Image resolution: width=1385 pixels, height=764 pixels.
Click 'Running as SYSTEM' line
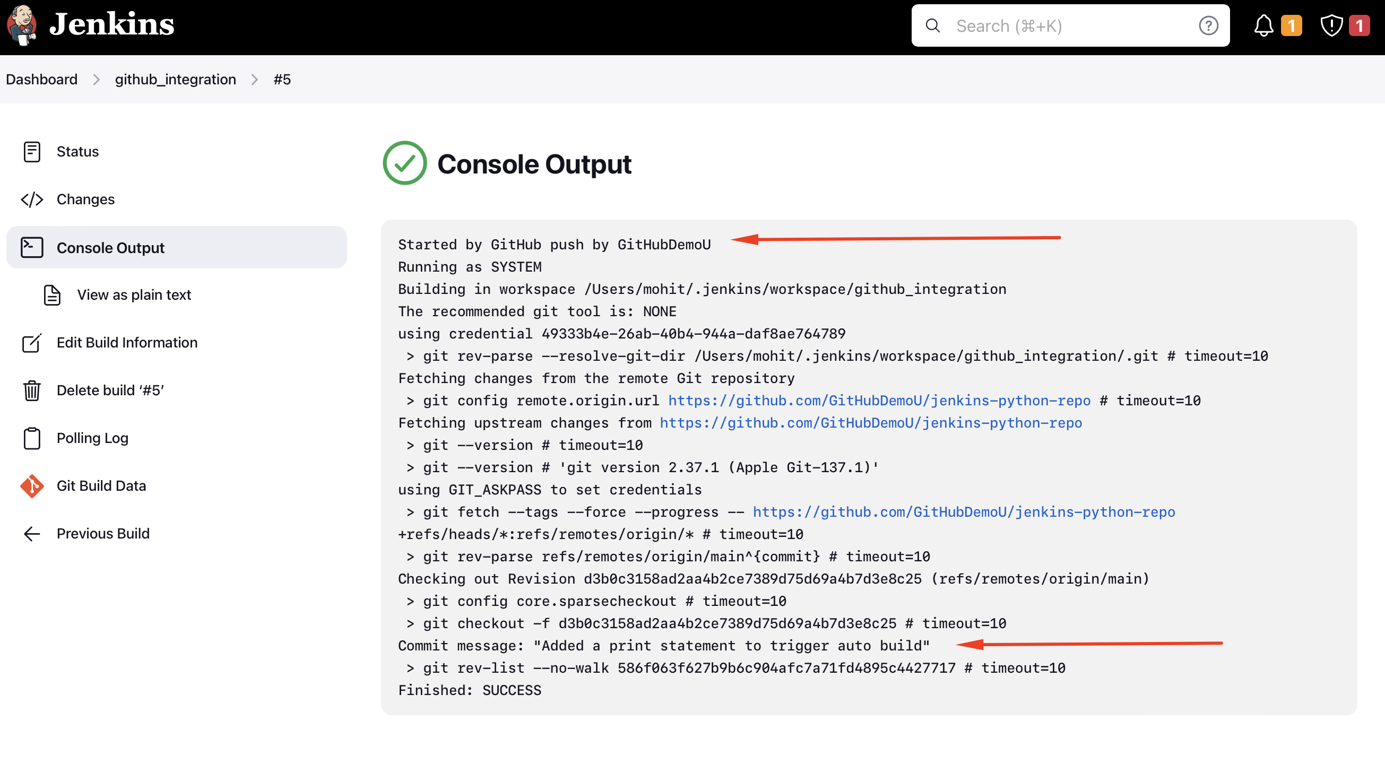[x=470, y=267]
